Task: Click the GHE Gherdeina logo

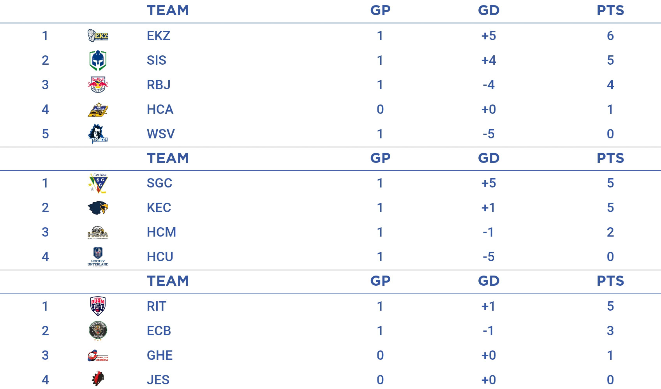Action: point(98,355)
